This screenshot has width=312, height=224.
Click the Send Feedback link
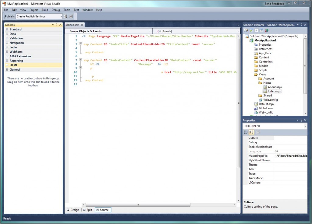click(274, 4)
